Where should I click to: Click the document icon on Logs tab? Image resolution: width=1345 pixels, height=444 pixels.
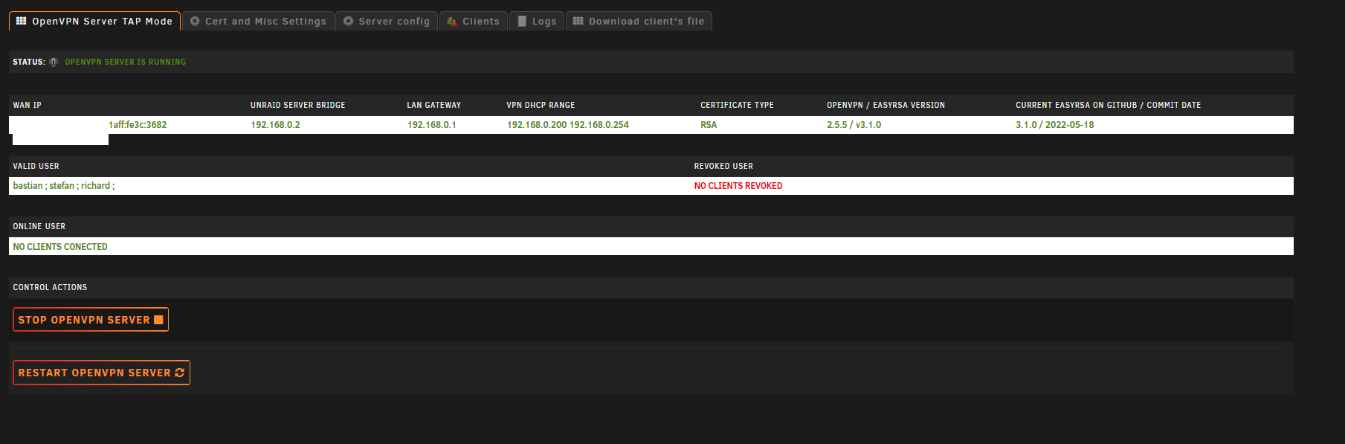[522, 21]
